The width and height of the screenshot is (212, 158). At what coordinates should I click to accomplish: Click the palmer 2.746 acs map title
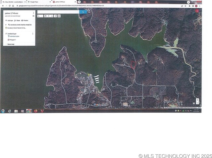[x=12, y=13]
